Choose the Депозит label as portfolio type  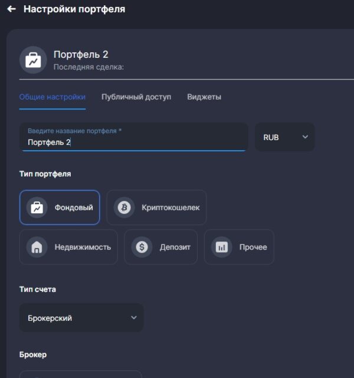(175, 247)
